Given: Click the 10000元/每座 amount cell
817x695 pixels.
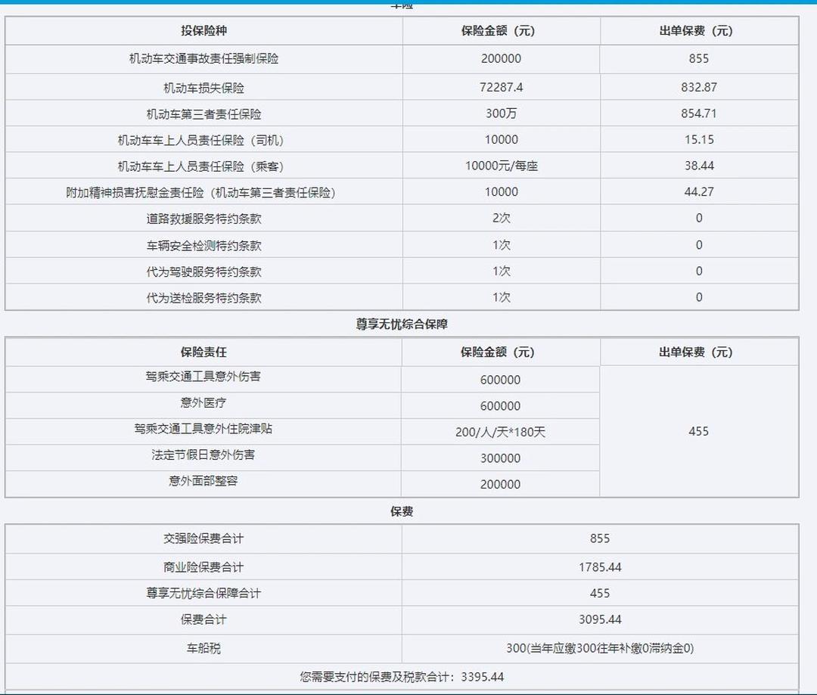Looking at the screenshot, I should tap(501, 166).
